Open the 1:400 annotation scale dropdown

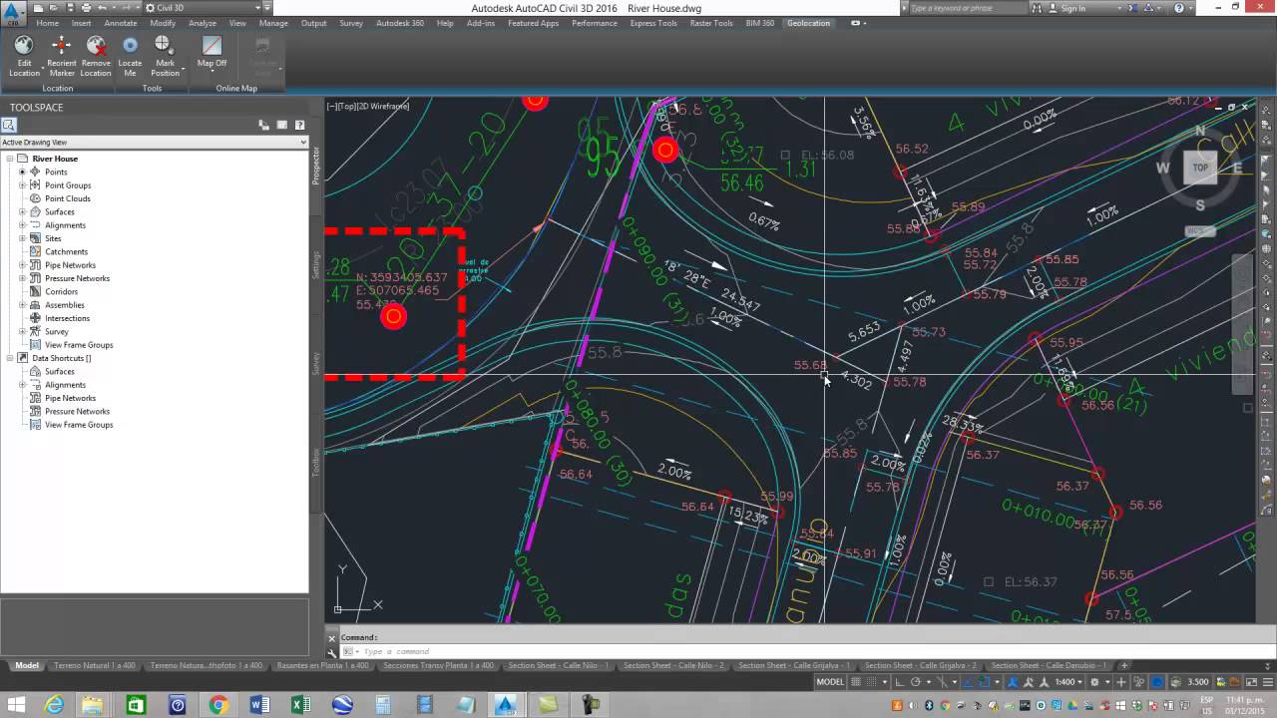[x=1069, y=682]
